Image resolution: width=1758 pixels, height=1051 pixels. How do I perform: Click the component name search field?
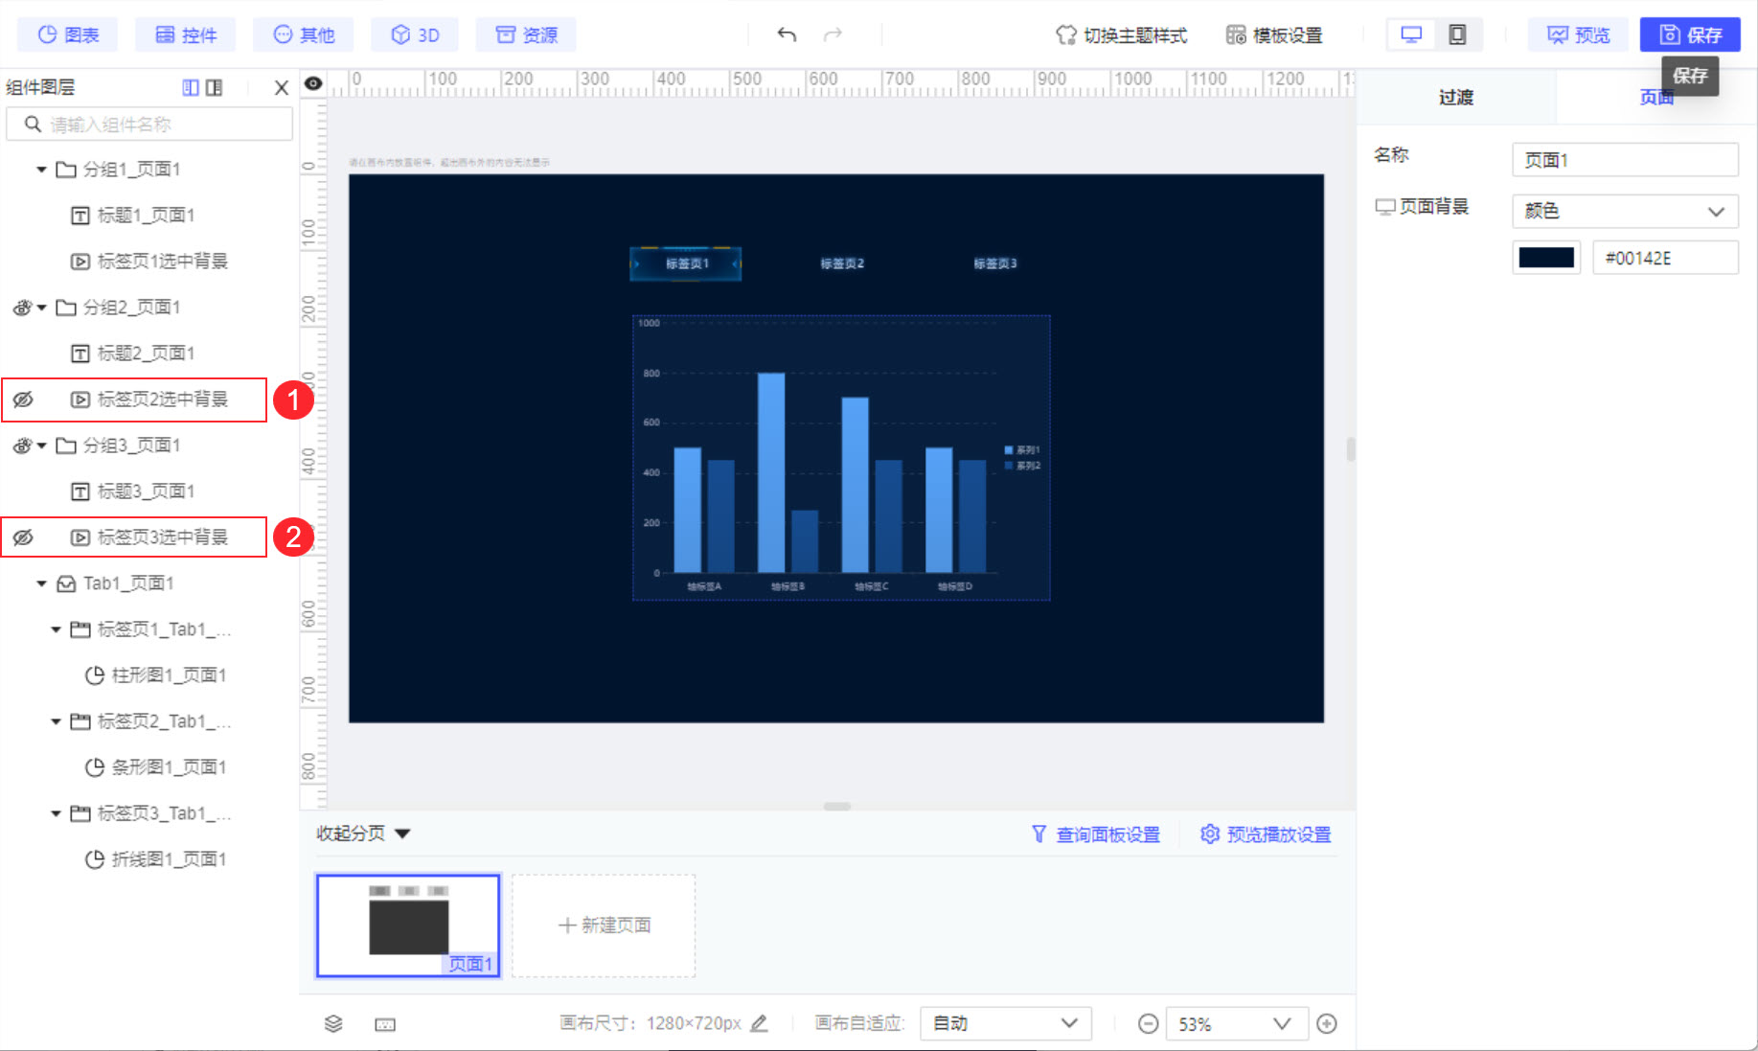[149, 125]
